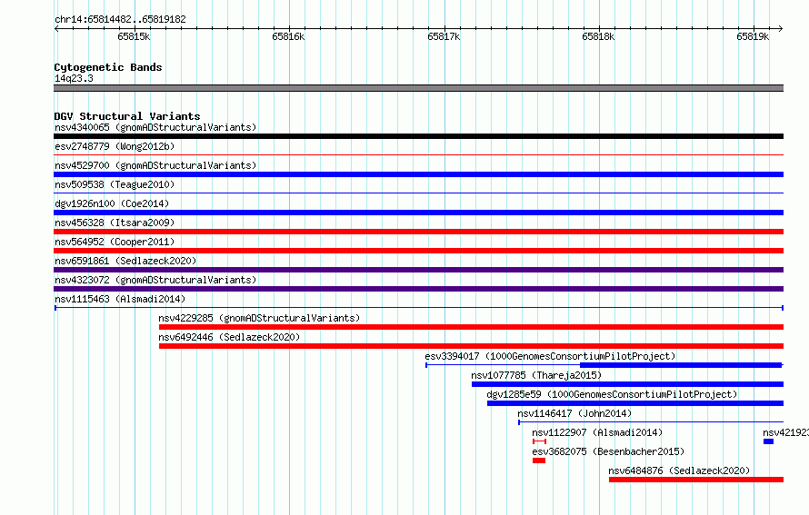809x515 pixels.
Task: Click the nsv4340065 gnomAD variant label
Action: click(x=155, y=127)
